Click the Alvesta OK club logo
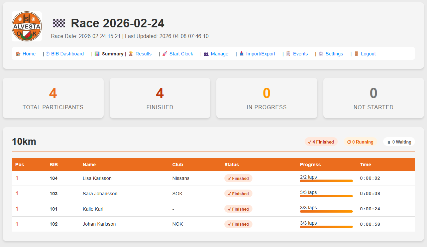The width and height of the screenshot is (427, 247). [x=27, y=26]
